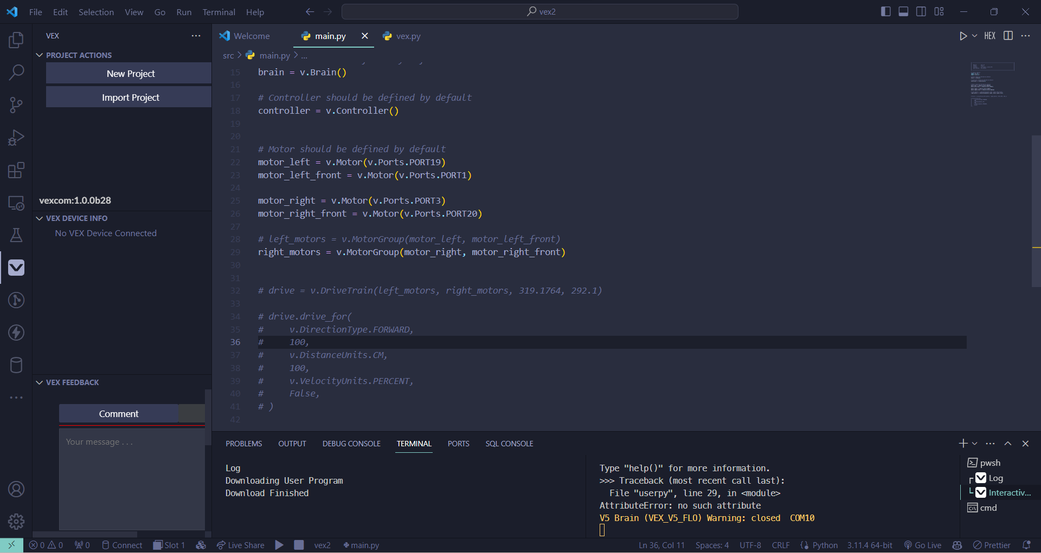Collapse the PROJECT ACTIONS section
1041x553 pixels.
click(79, 55)
